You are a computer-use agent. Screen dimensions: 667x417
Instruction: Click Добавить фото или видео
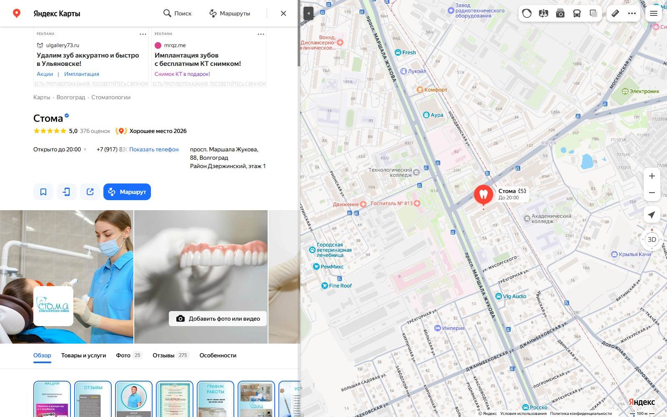pos(218,319)
